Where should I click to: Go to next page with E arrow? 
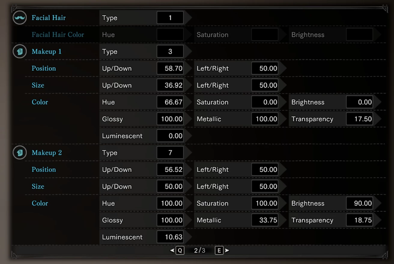(227, 251)
